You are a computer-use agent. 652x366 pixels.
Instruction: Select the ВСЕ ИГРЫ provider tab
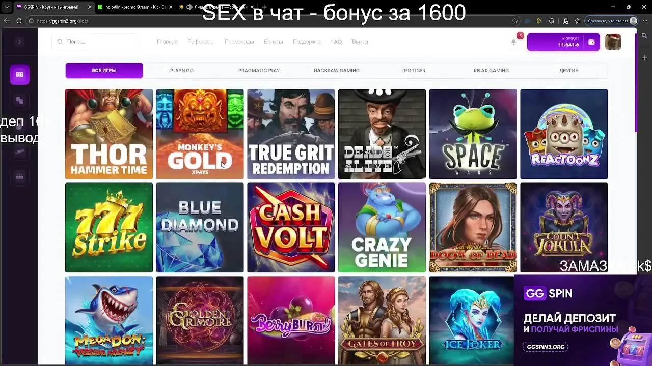[x=104, y=70]
